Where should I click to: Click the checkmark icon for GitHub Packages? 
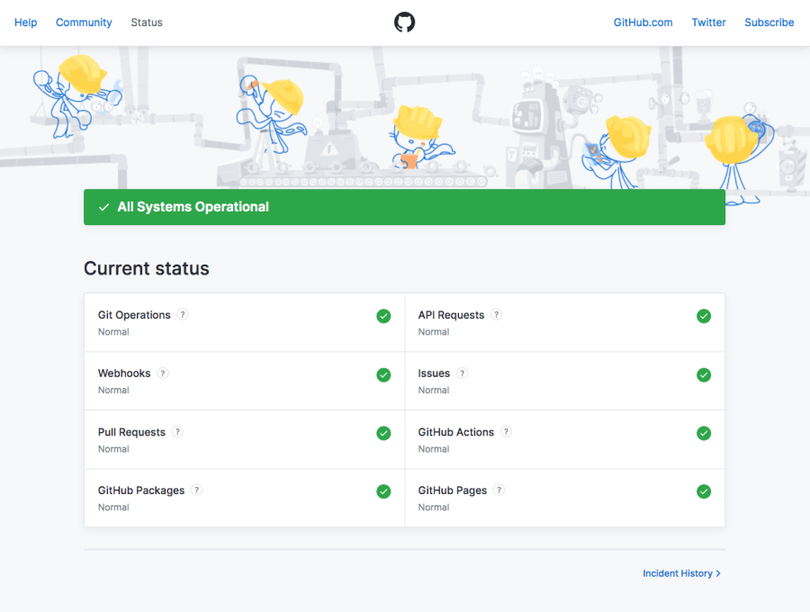point(383,491)
